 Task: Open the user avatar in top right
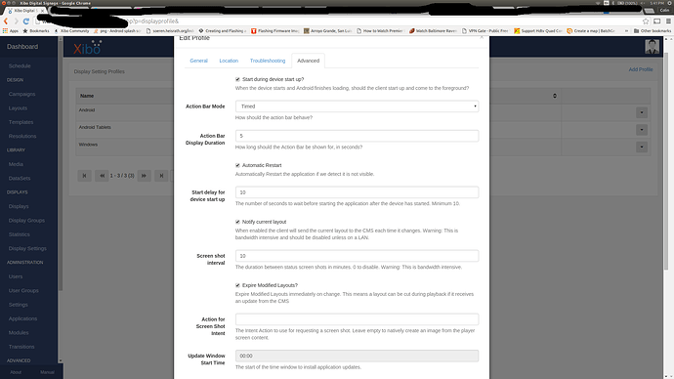pos(652,47)
